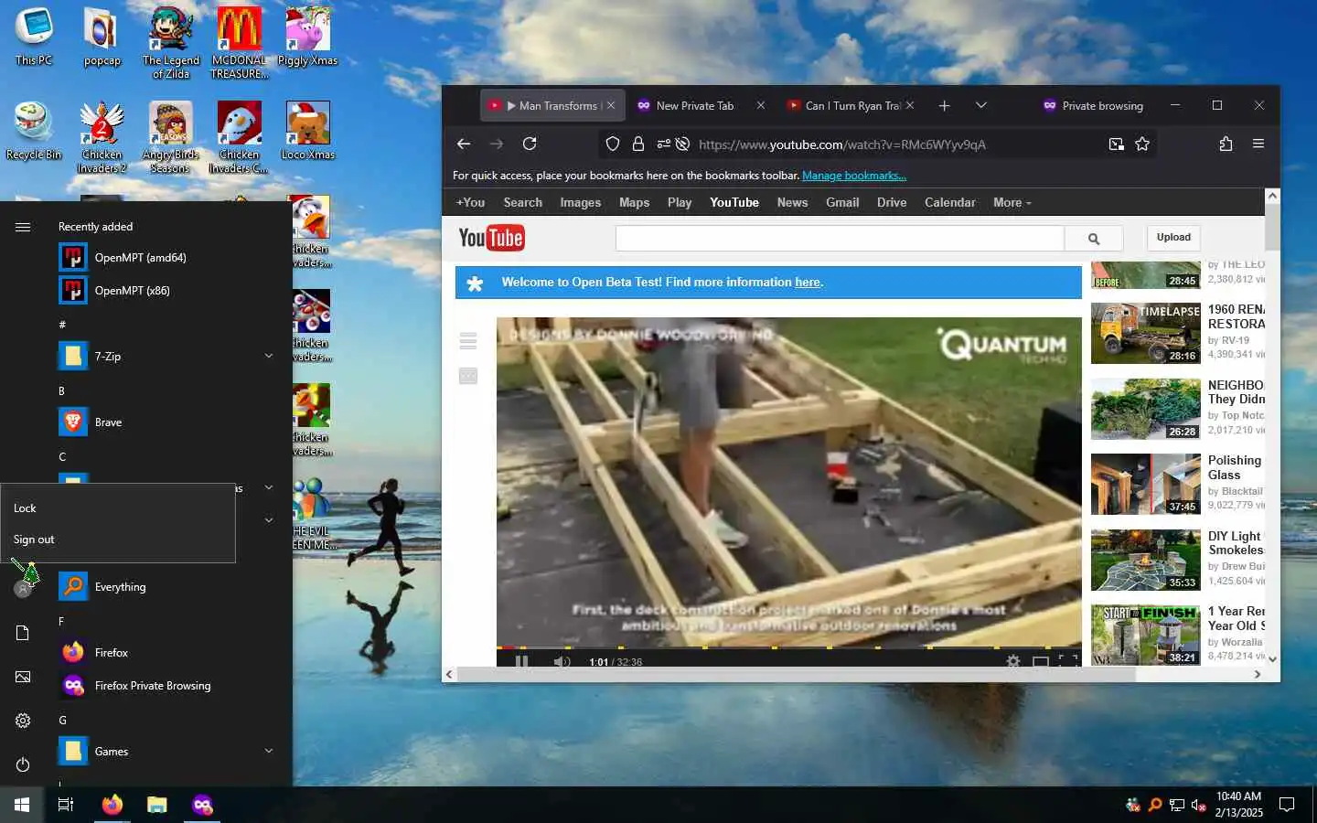The width and height of the screenshot is (1317, 823).
Task: Click the Windows Start button
Action: click(22, 805)
